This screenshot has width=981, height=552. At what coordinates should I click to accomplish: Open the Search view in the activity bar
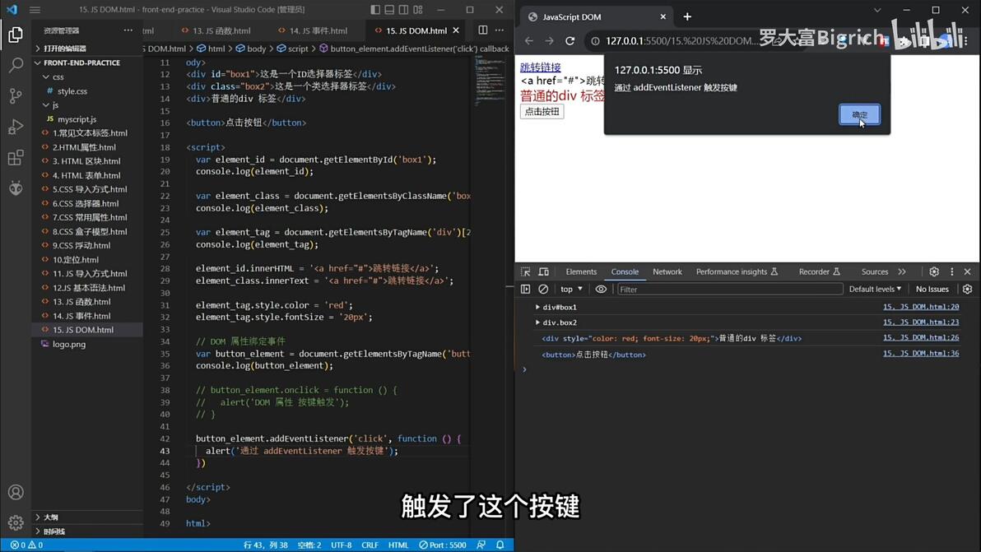16,64
